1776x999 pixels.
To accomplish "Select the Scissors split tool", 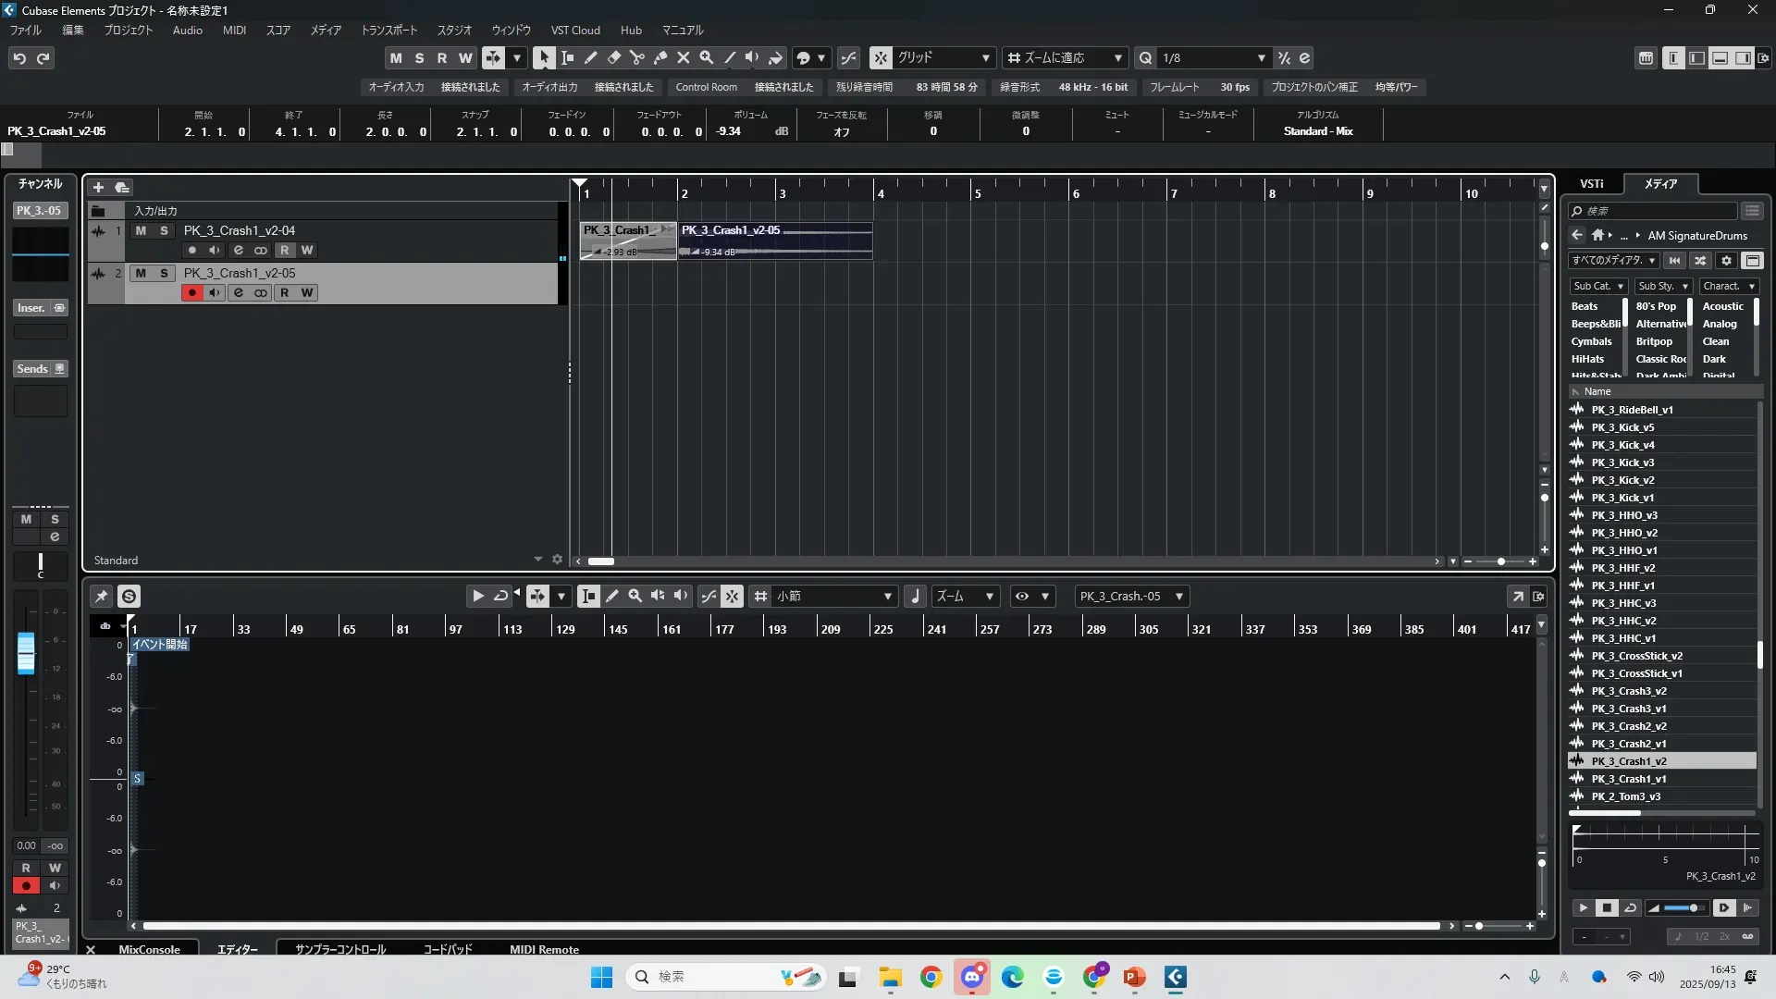I will pos(636,57).
